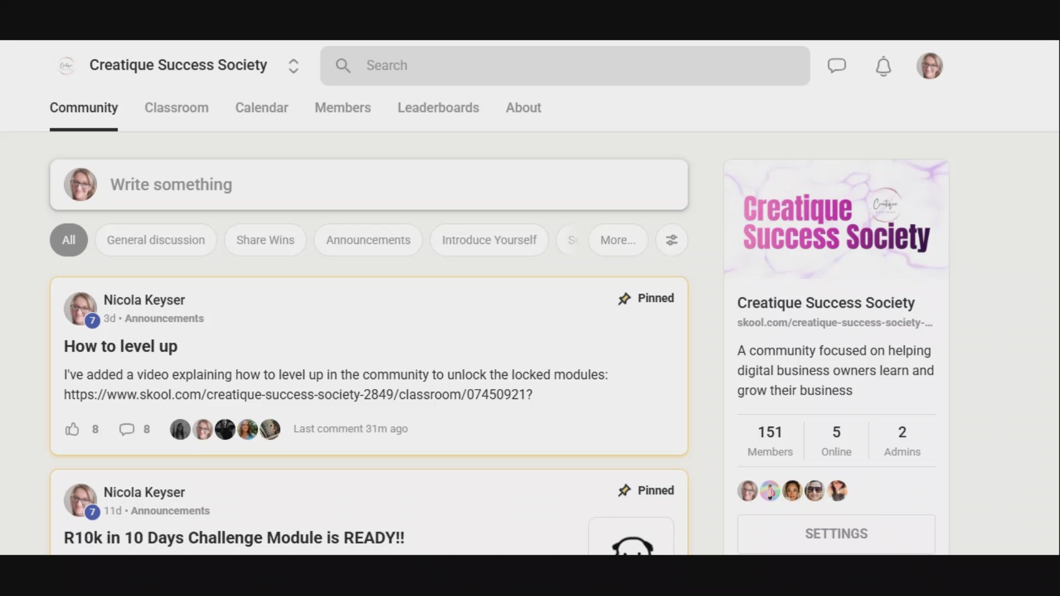Filter posts by Announcements chip
Image resolution: width=1060 pixels, height=596 pixels.
click(x=368, y=240)
